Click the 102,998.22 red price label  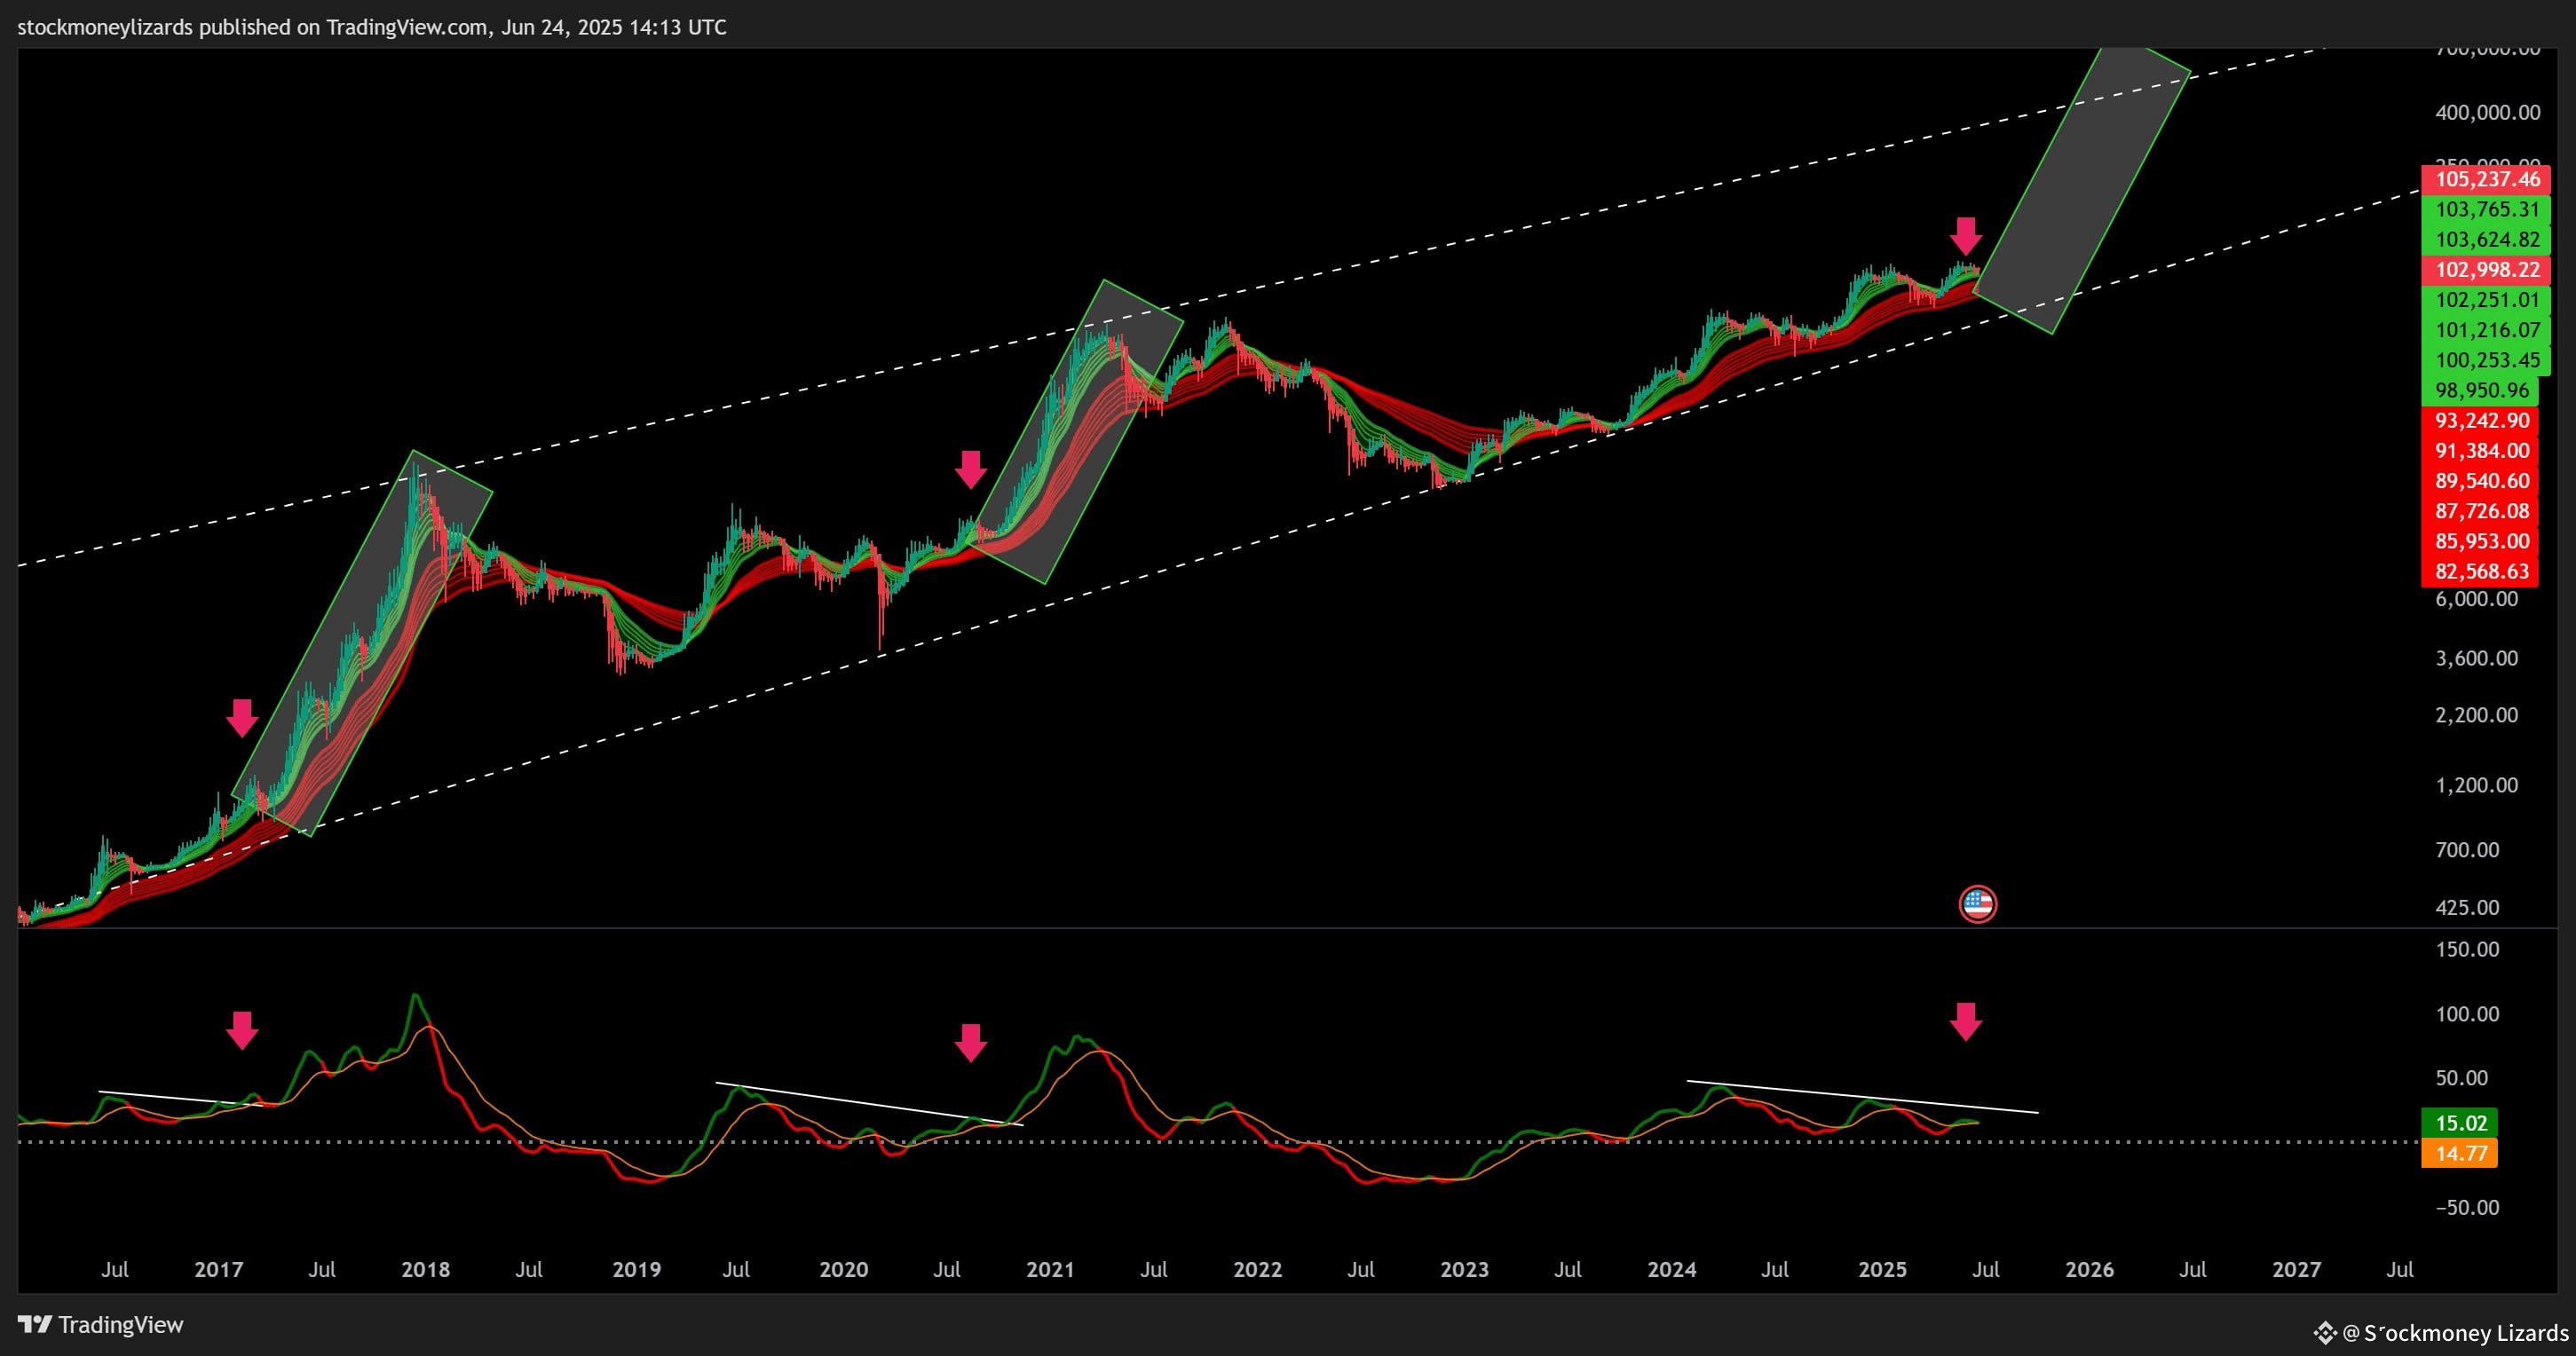point(2486,270)
